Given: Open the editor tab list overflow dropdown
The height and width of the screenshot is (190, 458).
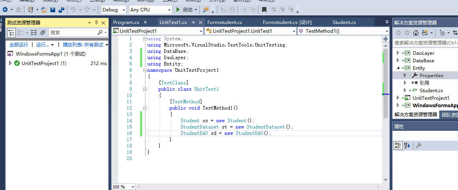Looking at the screenshot, I should 387,22.
